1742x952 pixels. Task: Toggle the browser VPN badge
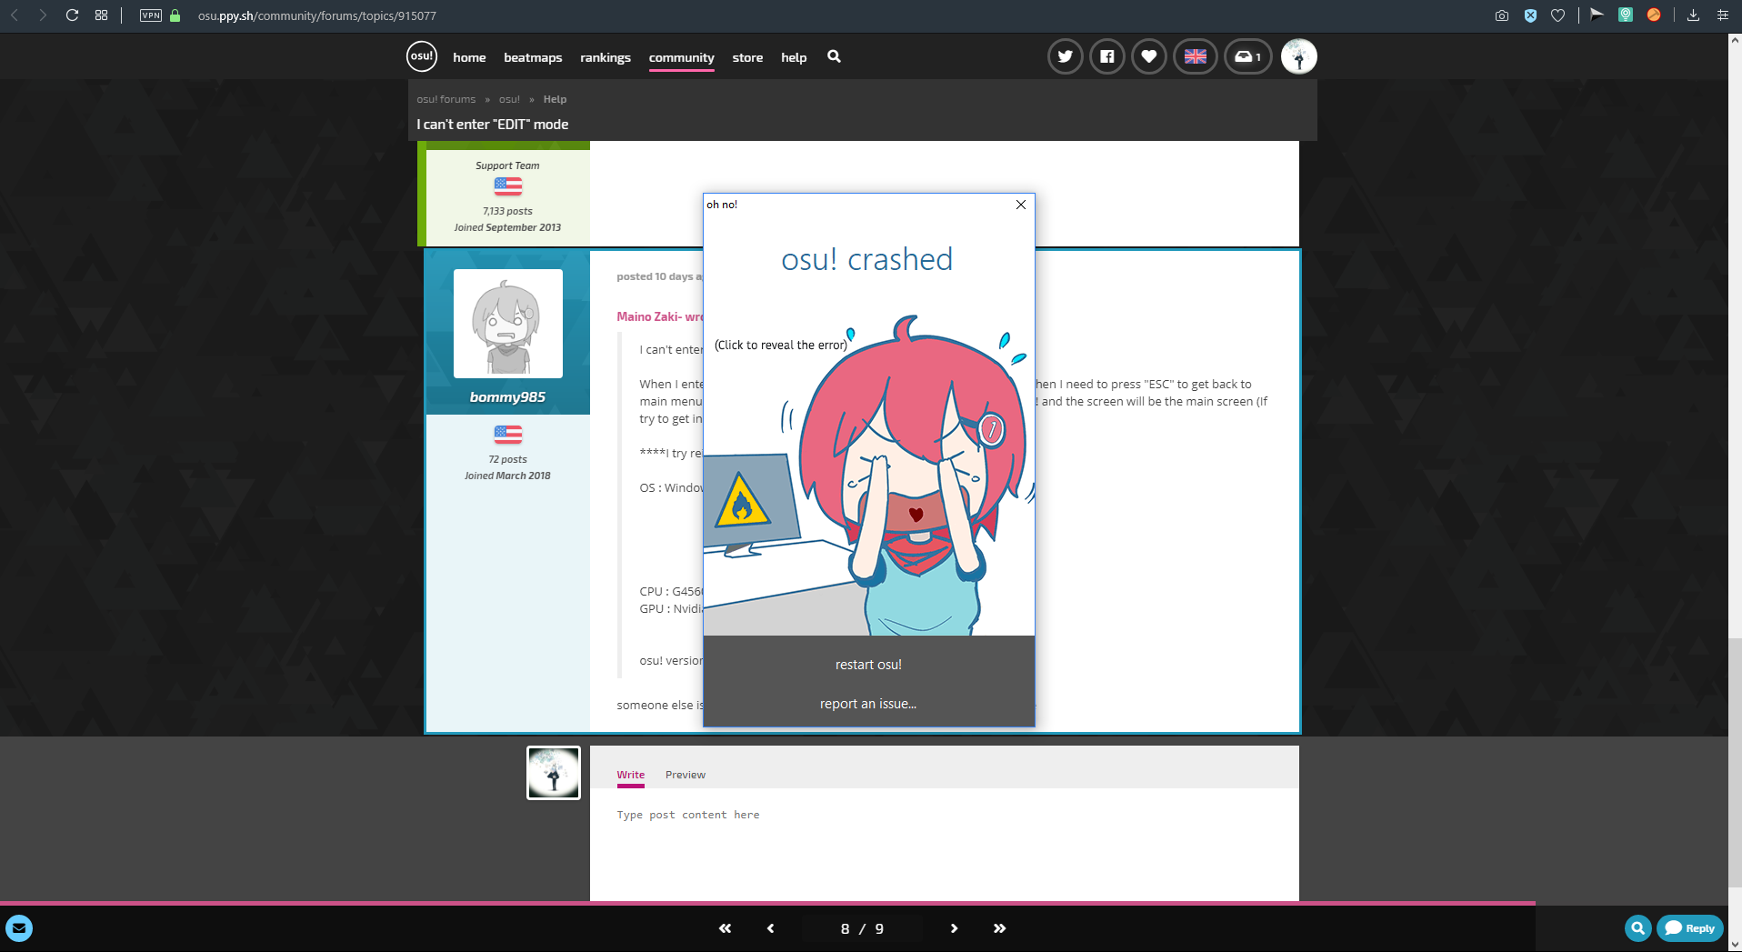150,15
